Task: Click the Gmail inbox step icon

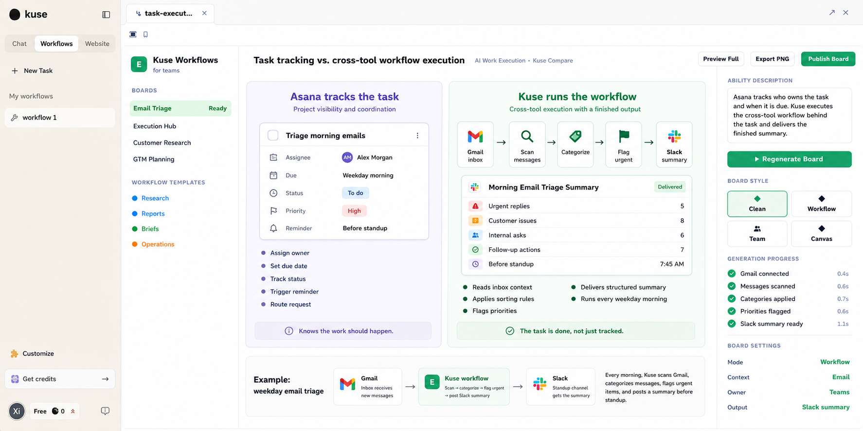Action: coord(475,137)
